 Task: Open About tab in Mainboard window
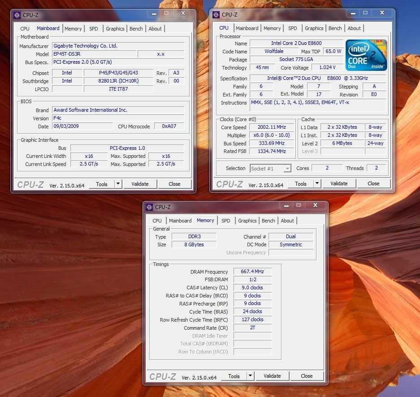pos(155,29)
